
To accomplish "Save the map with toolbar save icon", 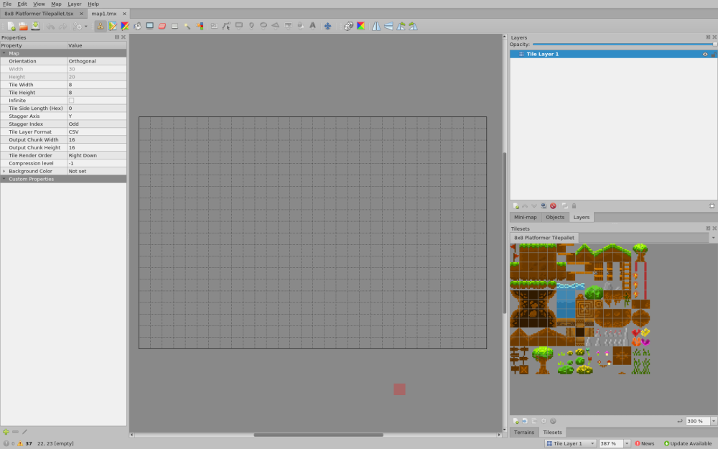I will (x=35, y=26).
